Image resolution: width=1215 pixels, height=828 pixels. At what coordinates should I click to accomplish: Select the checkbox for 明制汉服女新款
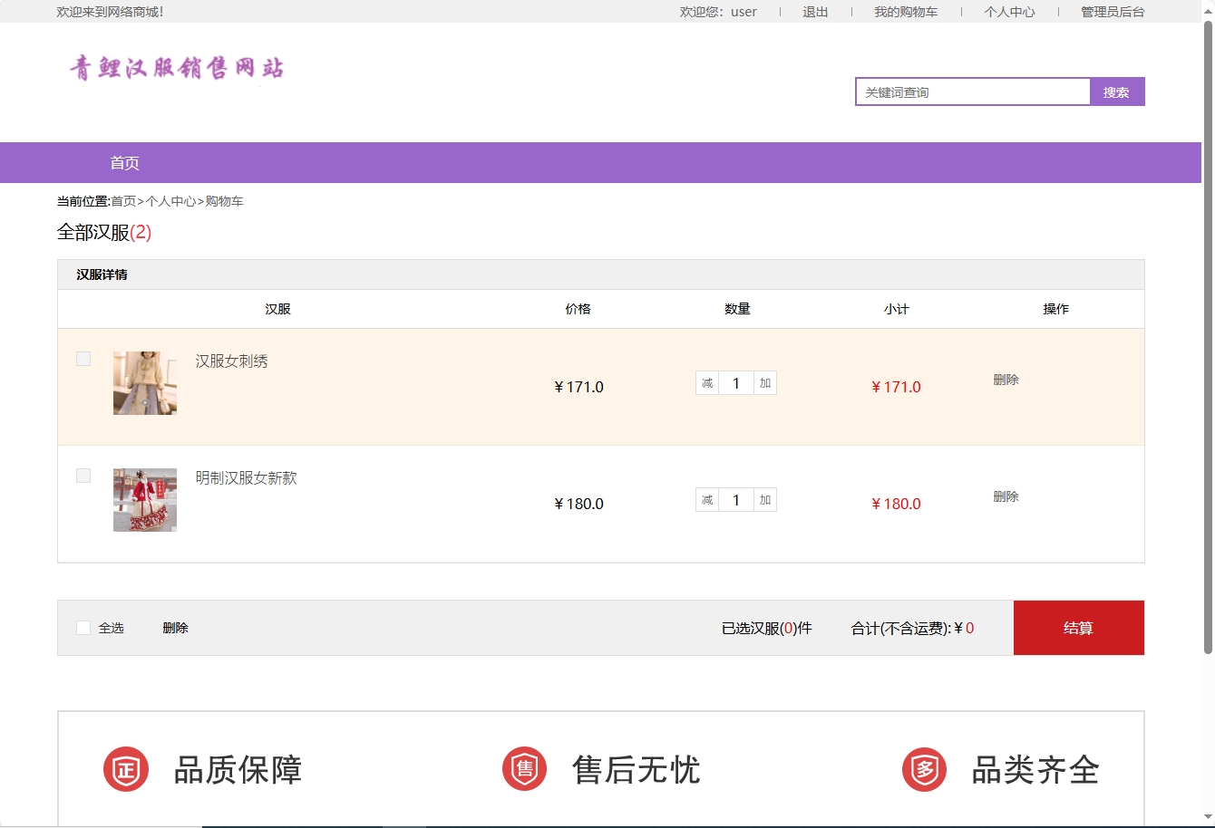(83, 475)
